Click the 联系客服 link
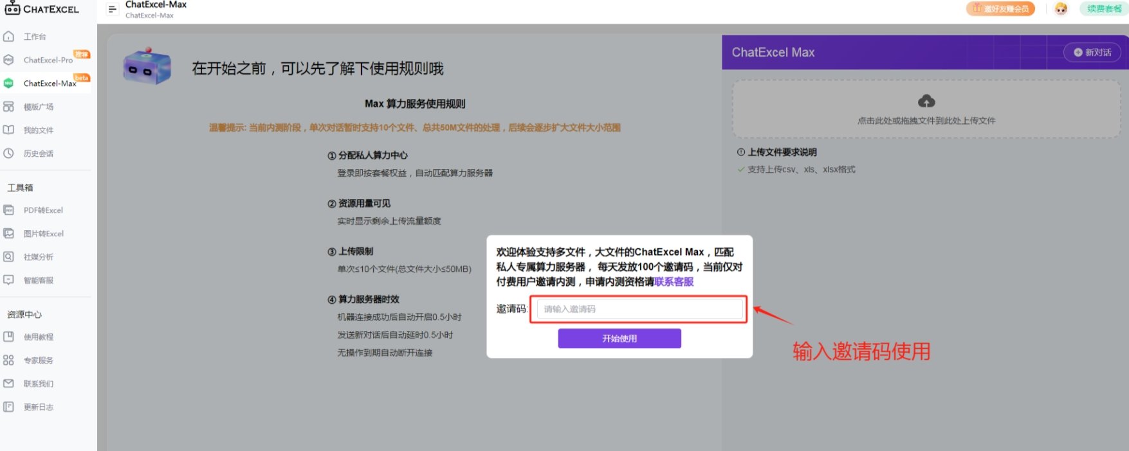Screen dimensions: 1129x451 click(674, 282)
